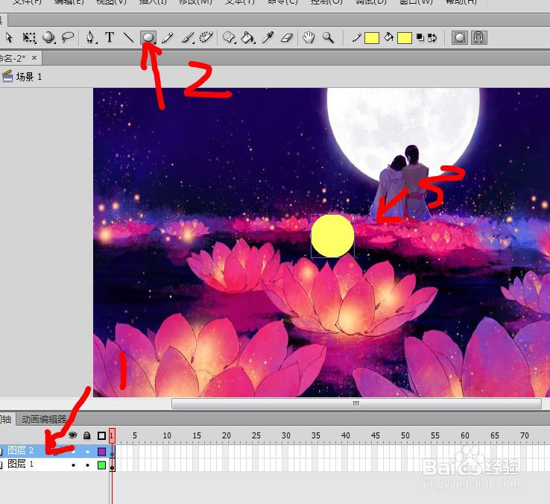Hide 图层 2 via visibility dot

[x=73, y=451]
